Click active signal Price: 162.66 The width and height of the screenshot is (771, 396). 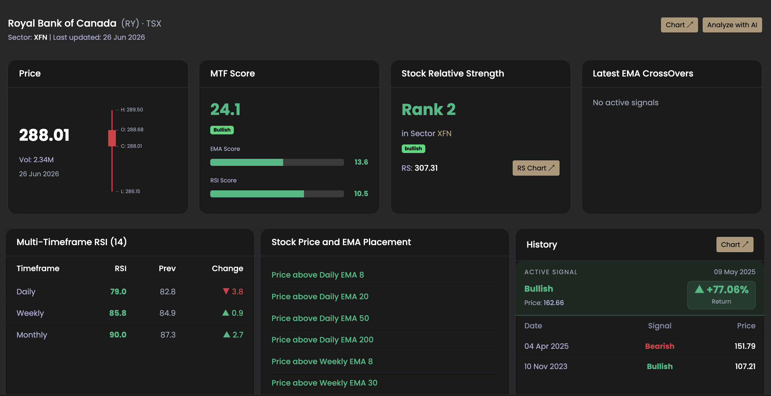pos(544,303)
